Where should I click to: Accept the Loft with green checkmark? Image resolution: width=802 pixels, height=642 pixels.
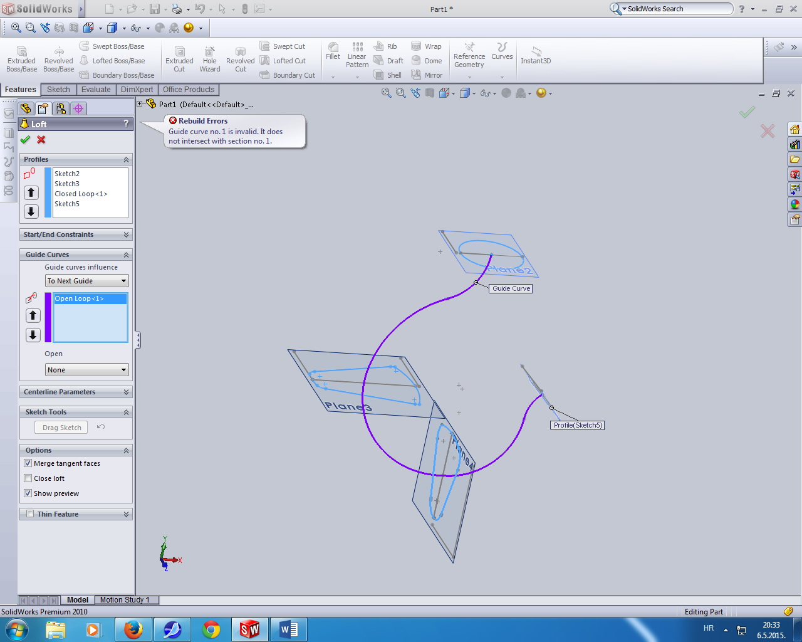tap(24, 140)
